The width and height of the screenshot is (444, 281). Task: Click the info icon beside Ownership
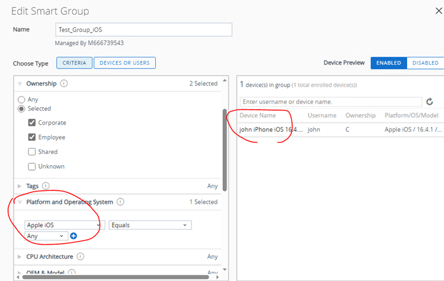coord(64,84)
